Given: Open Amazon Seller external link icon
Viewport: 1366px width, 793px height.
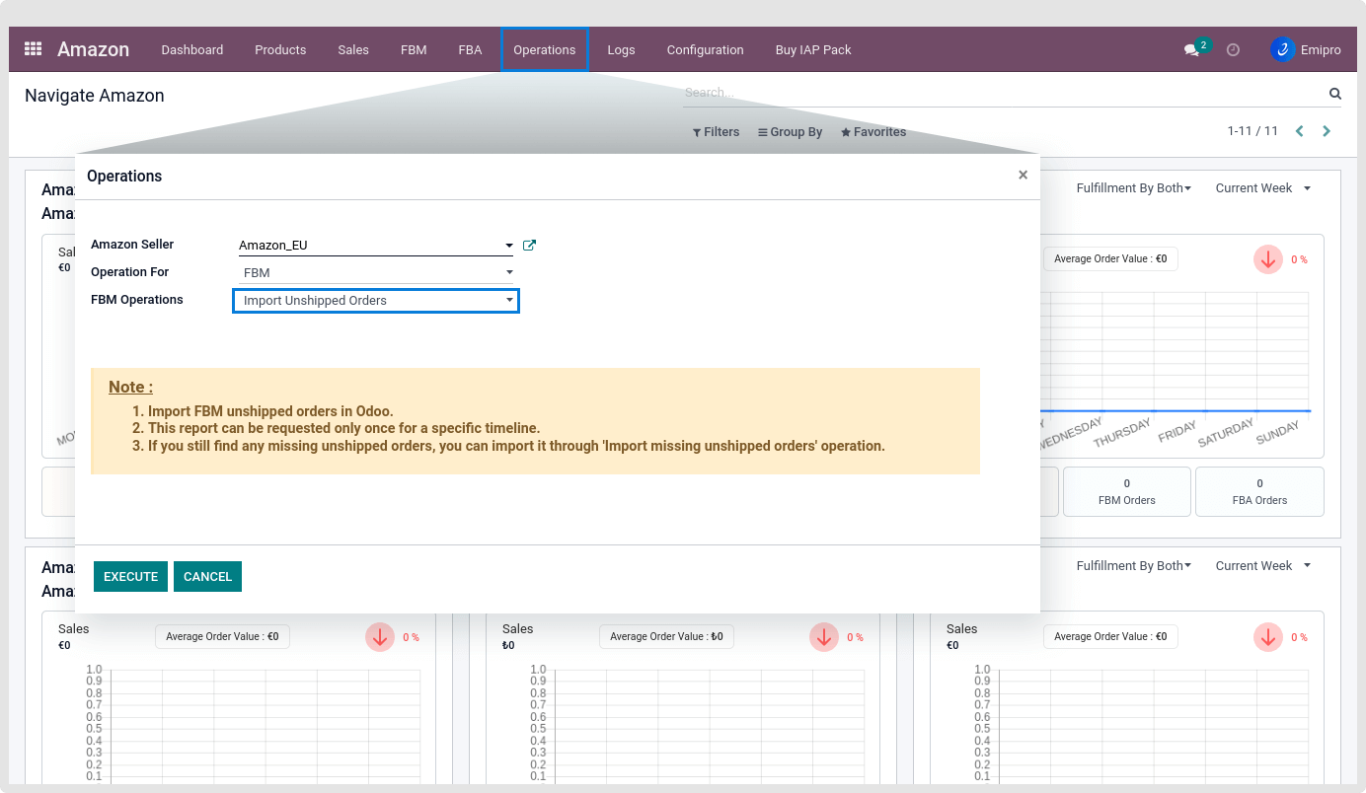Looking at the screenshot, I should 529,246.
